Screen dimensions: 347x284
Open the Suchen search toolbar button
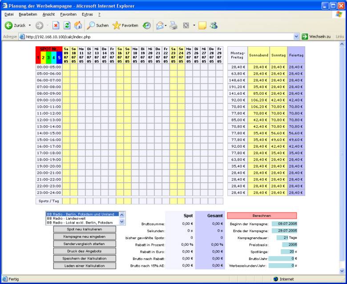point(97,25)
